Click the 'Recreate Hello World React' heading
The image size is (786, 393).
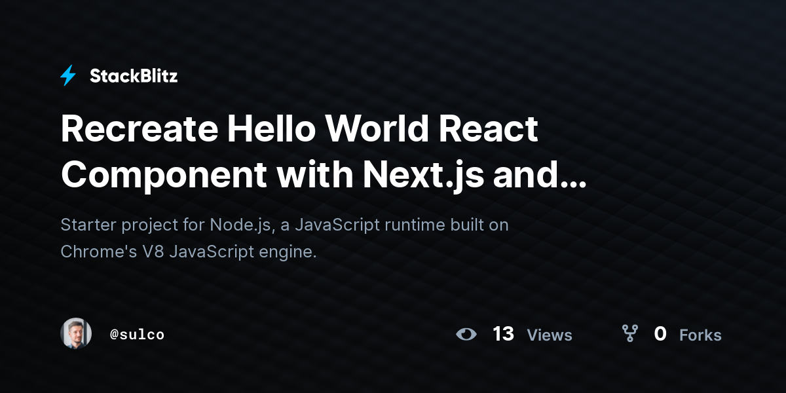pos(298,129)
